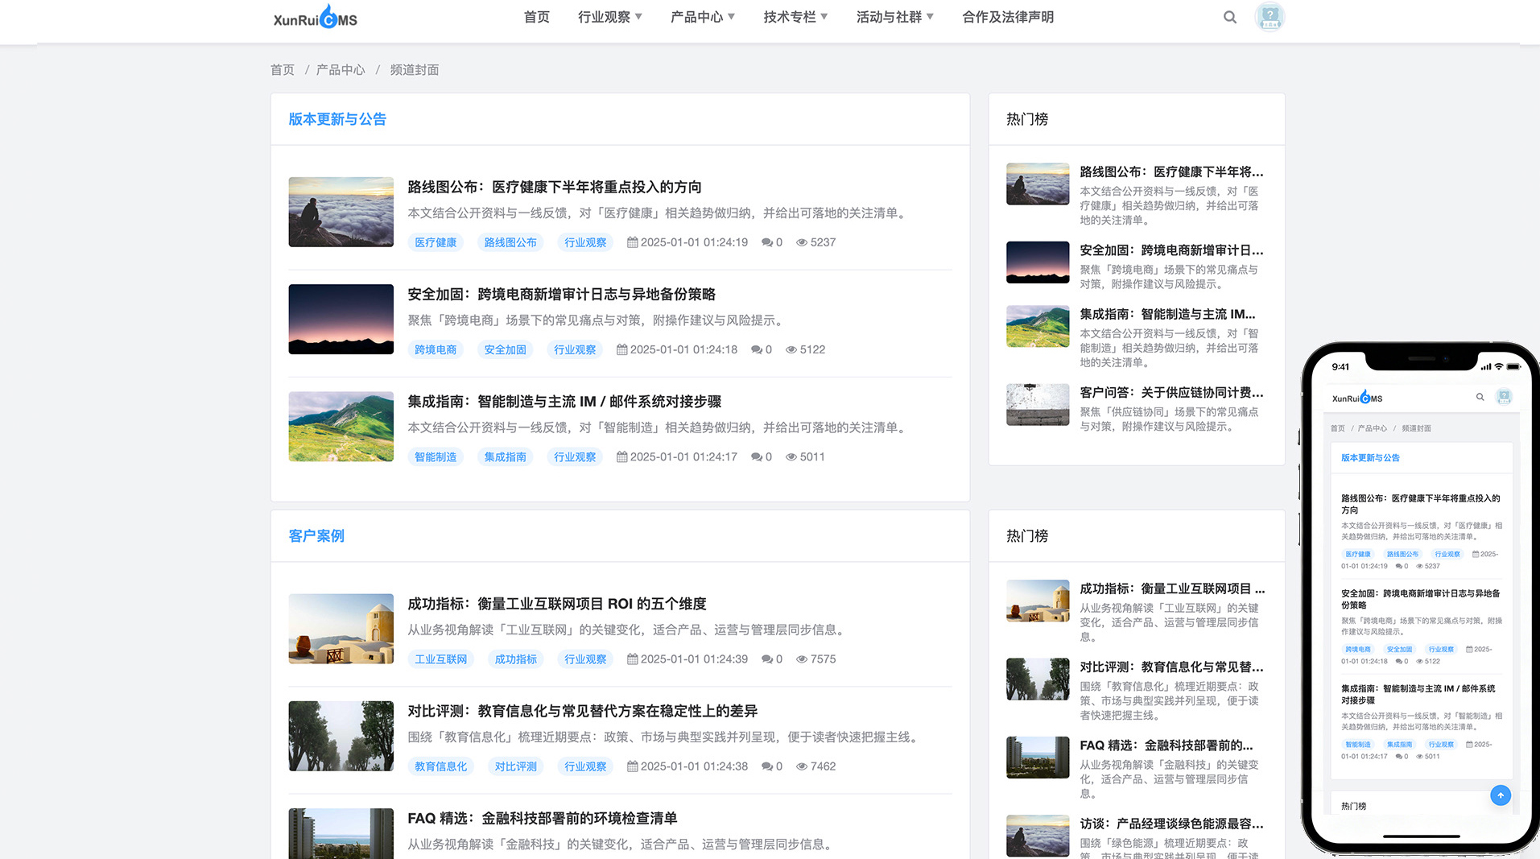Viewport: 1540px width, 859px height.
Task: Navigate via the 产品中心 breadcrumb link
Action: (339, 70)
